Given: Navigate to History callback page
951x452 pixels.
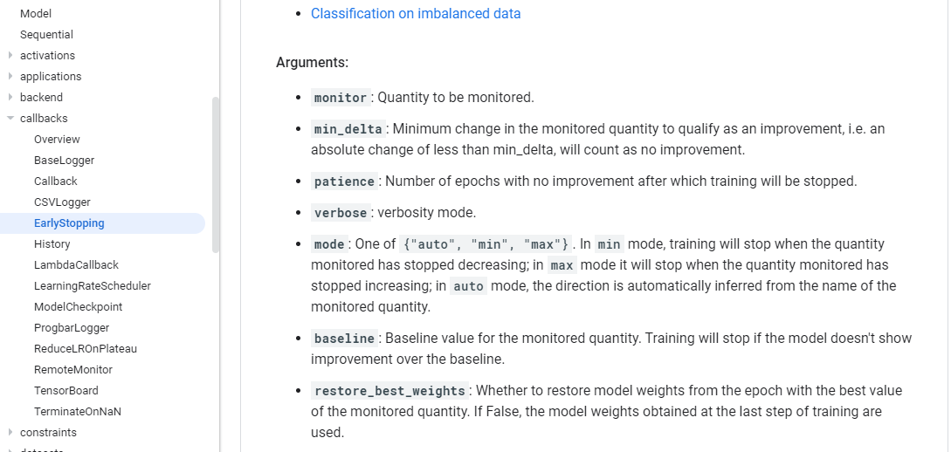Looking at the screenshot, I should pyautogui.click(x=52, y=244).
